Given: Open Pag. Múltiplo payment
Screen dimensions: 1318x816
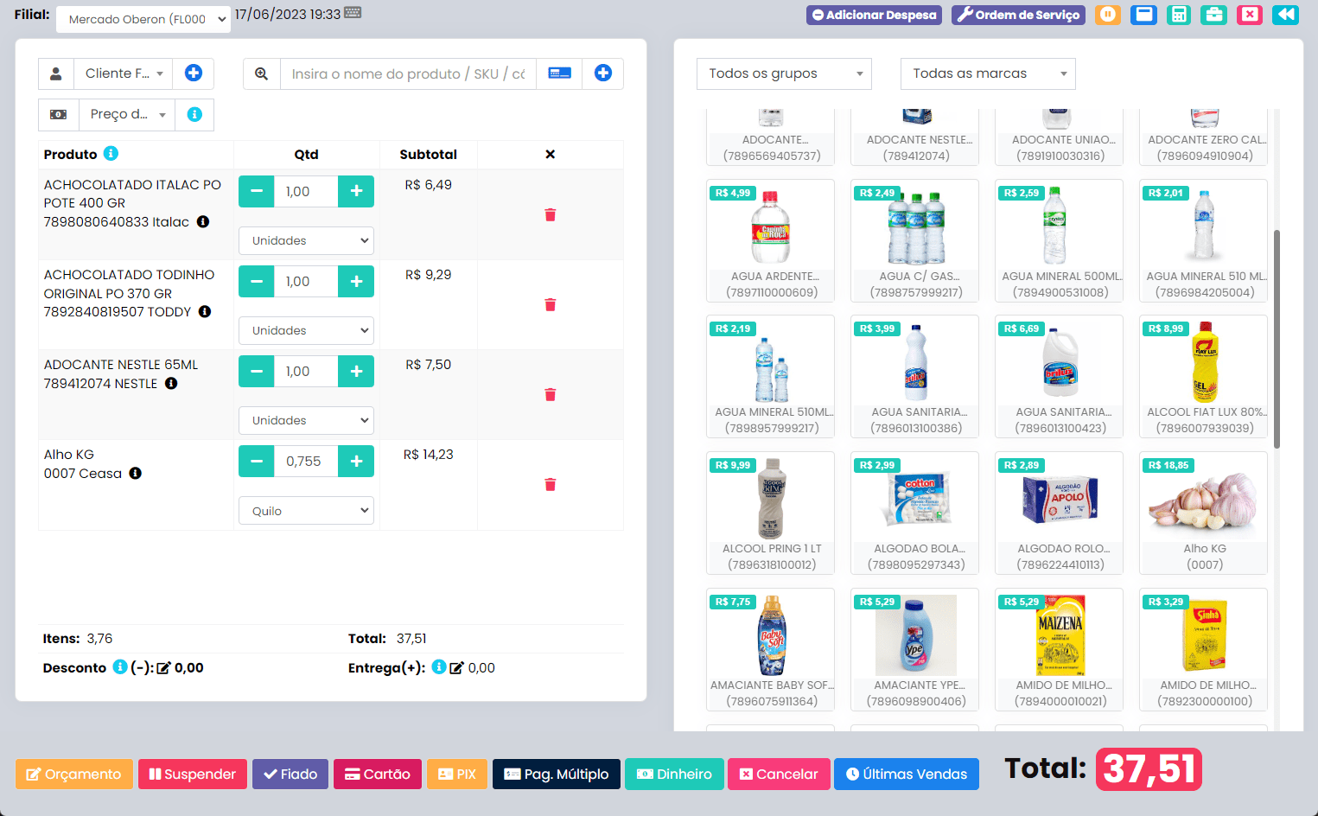Looking at the screenshot, I should click(557, 774).
